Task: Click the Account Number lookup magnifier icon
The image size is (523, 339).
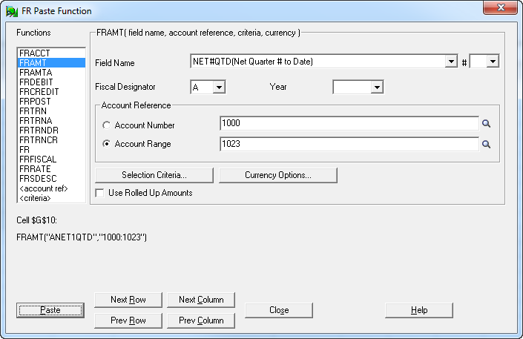Action: 487,125
